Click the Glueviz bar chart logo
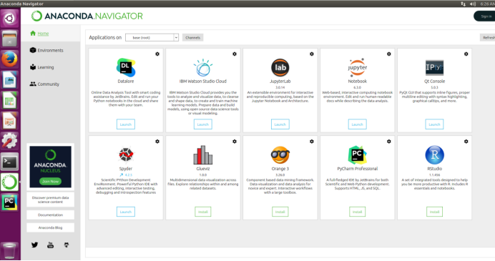The image size is (495, 261). pos(203,155)
